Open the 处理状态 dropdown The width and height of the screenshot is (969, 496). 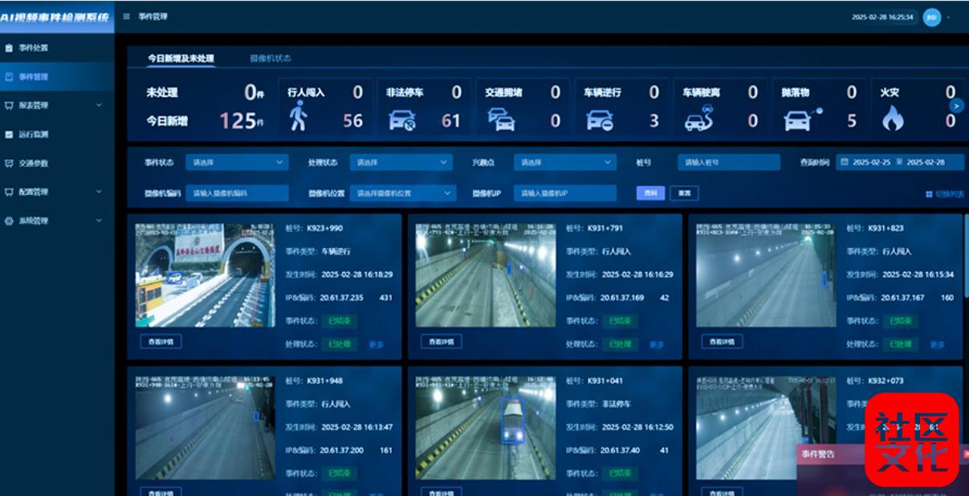click(x=401, y=162)
